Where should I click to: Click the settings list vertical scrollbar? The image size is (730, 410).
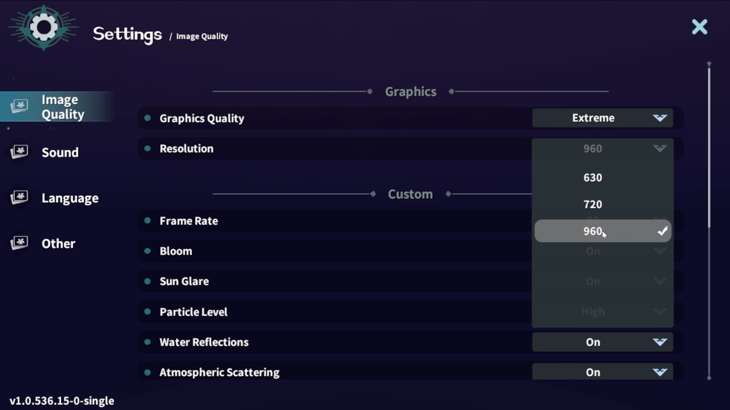709,148
